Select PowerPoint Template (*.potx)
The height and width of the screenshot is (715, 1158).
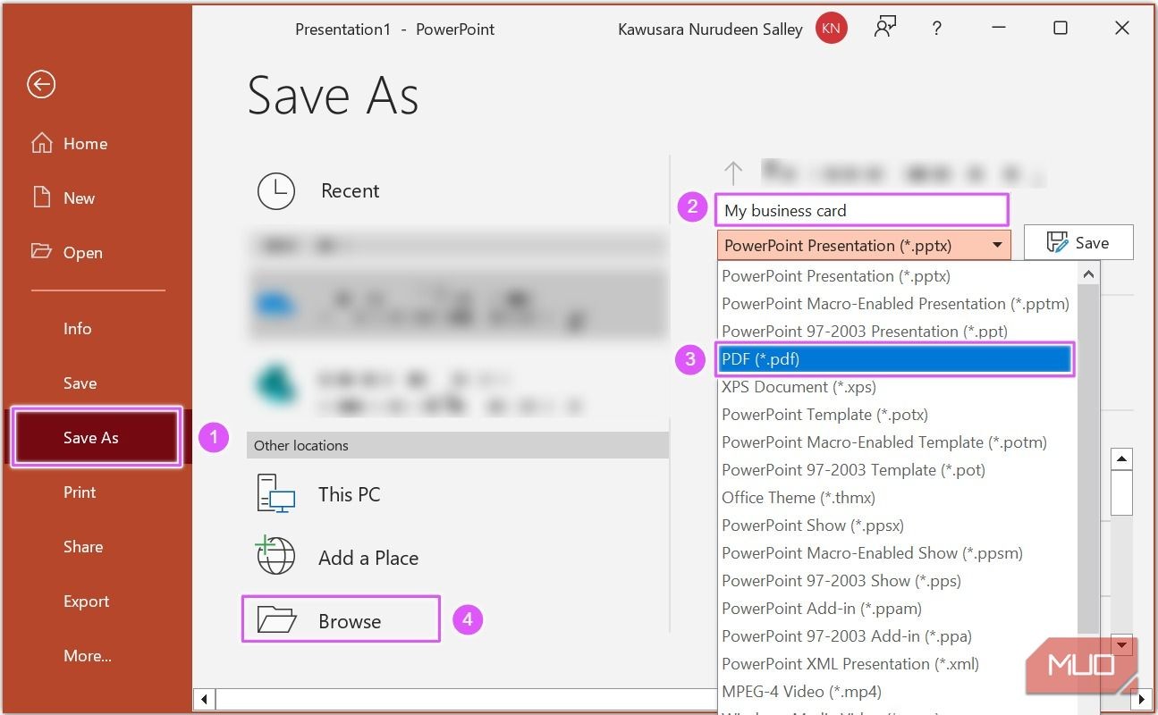[898, 415]
